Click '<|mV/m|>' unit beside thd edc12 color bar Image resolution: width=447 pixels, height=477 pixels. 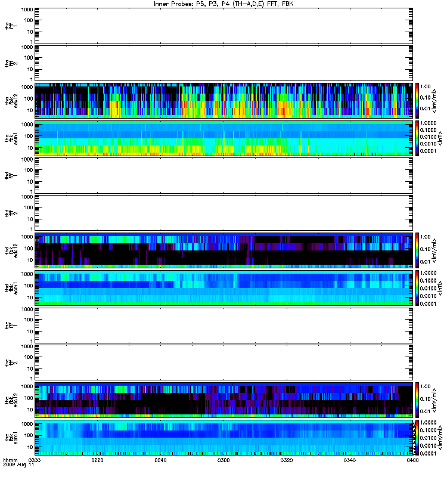pyautogui.click(x=434, y=250)
